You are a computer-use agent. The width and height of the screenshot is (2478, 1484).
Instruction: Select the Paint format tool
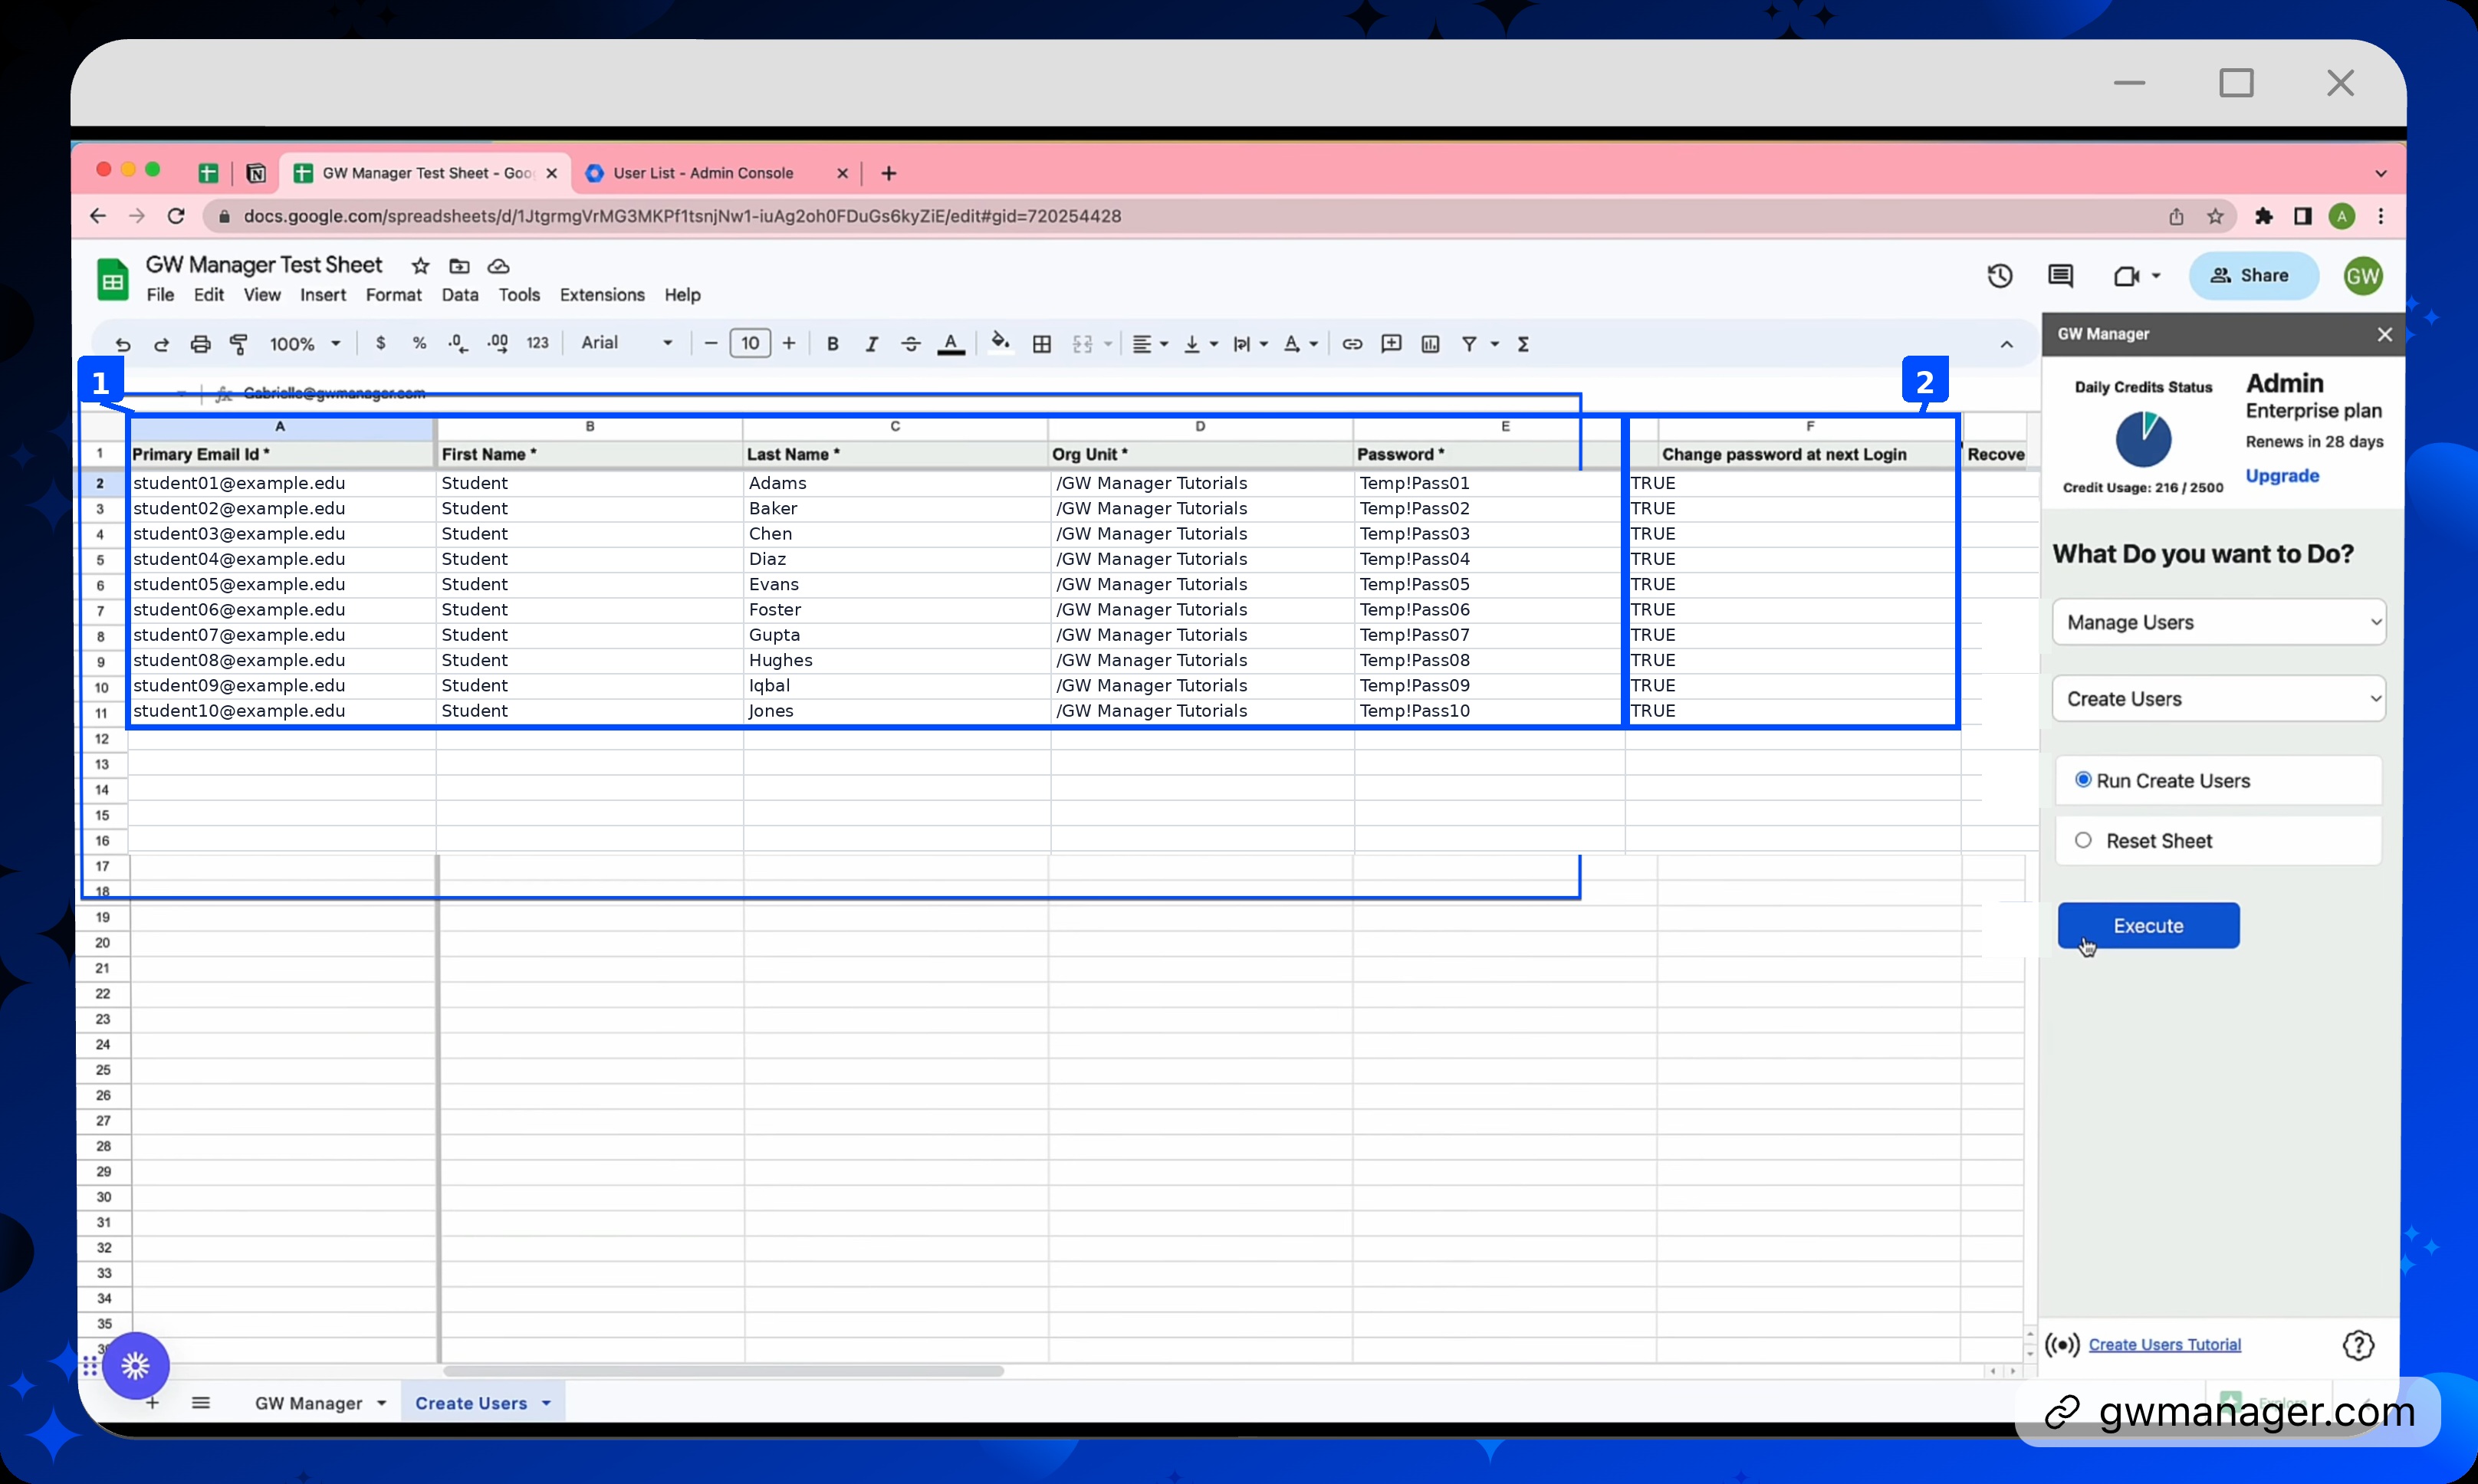coord(239,344)
